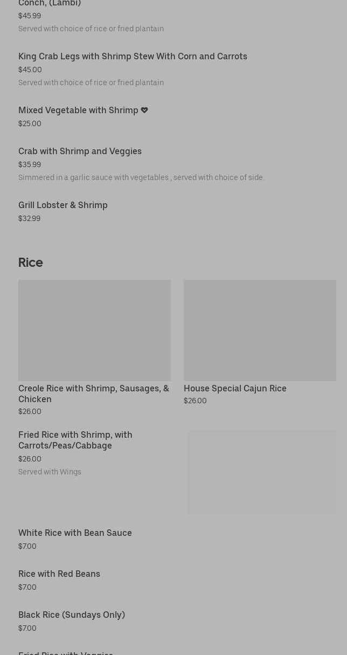Click the $35.99 price for Crab with Shrimp
Screen dimensions: 347x655
[30, 165]
